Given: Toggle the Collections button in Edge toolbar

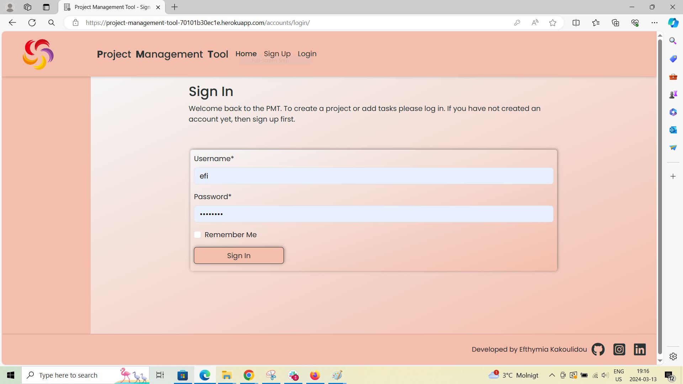Looking at the screenshot, I should tap(615, 22).
